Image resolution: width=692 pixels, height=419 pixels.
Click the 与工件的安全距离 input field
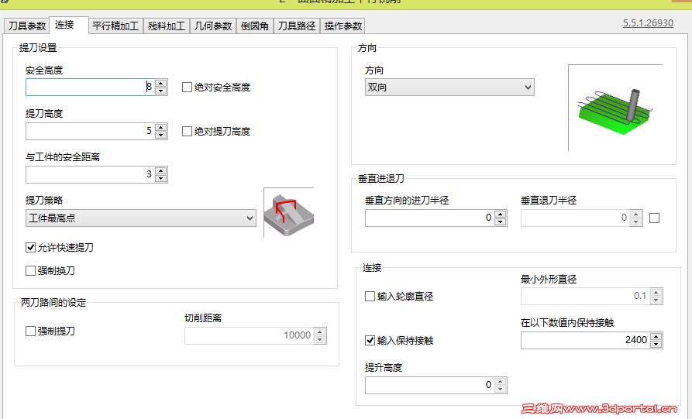pyautogui.click(x=91, y=174)
